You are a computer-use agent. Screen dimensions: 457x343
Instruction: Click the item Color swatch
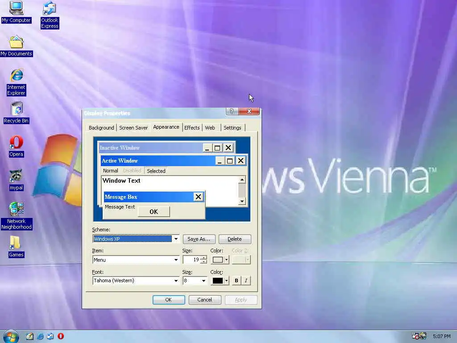tap(218, 259)
